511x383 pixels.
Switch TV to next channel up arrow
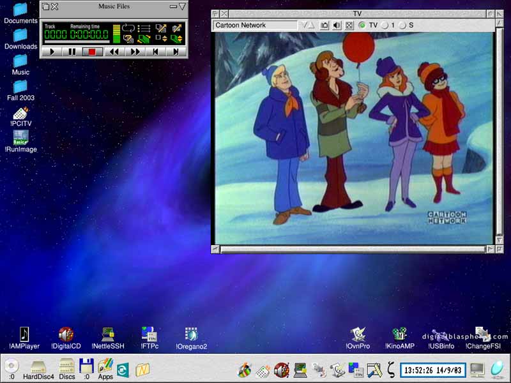(x=311, y=26)
